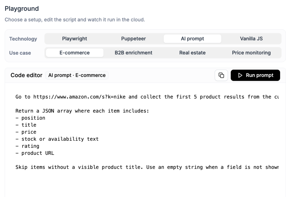The width and height of the screenshot is (286, 197).
Task: Copy the code editor contents
Action: click(x=221, y=75)
